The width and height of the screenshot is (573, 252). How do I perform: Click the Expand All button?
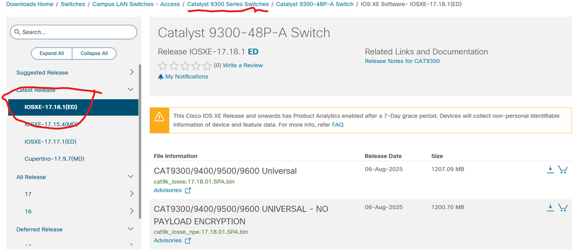tap(52, 53)
